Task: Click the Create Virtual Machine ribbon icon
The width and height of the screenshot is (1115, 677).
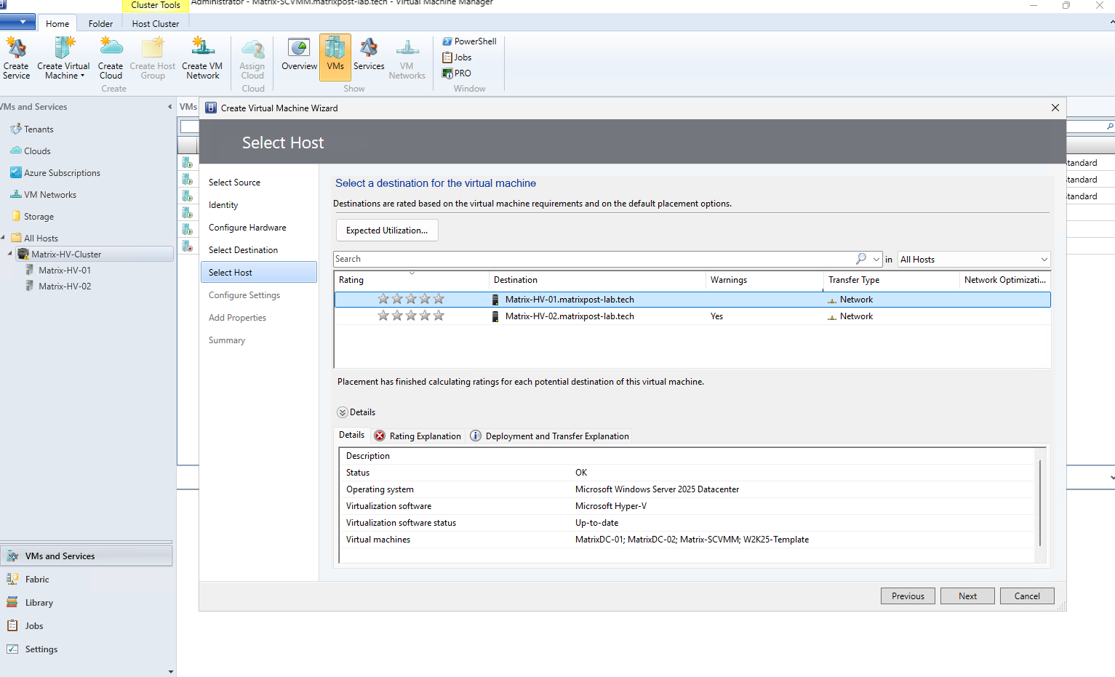Action: [64, 48]
